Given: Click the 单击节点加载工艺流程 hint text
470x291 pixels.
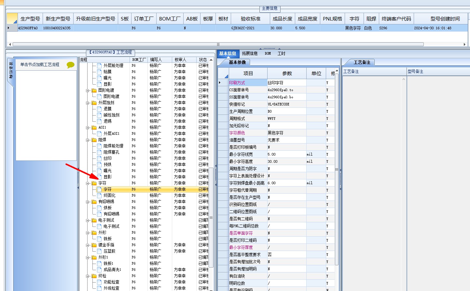Looking at the screenshot, I should coord(40,64).
